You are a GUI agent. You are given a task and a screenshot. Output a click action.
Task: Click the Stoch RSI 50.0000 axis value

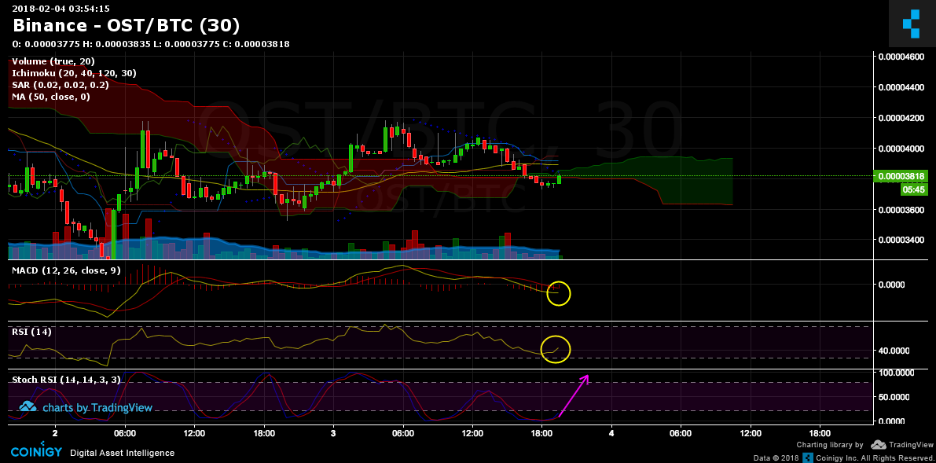895,397
